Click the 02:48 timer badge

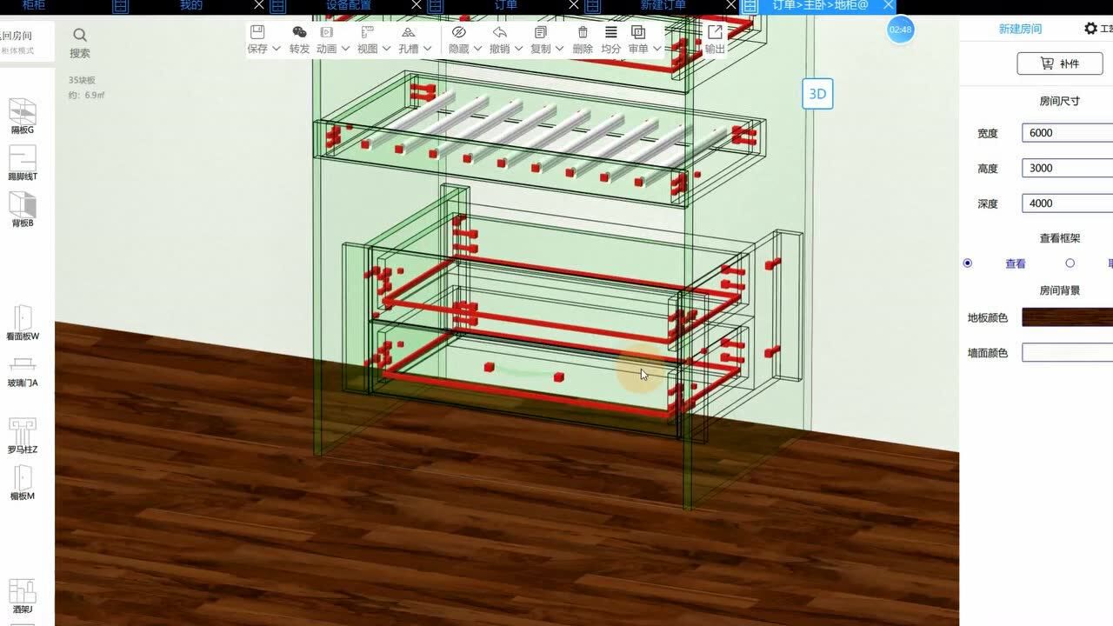tap(901, 30)
